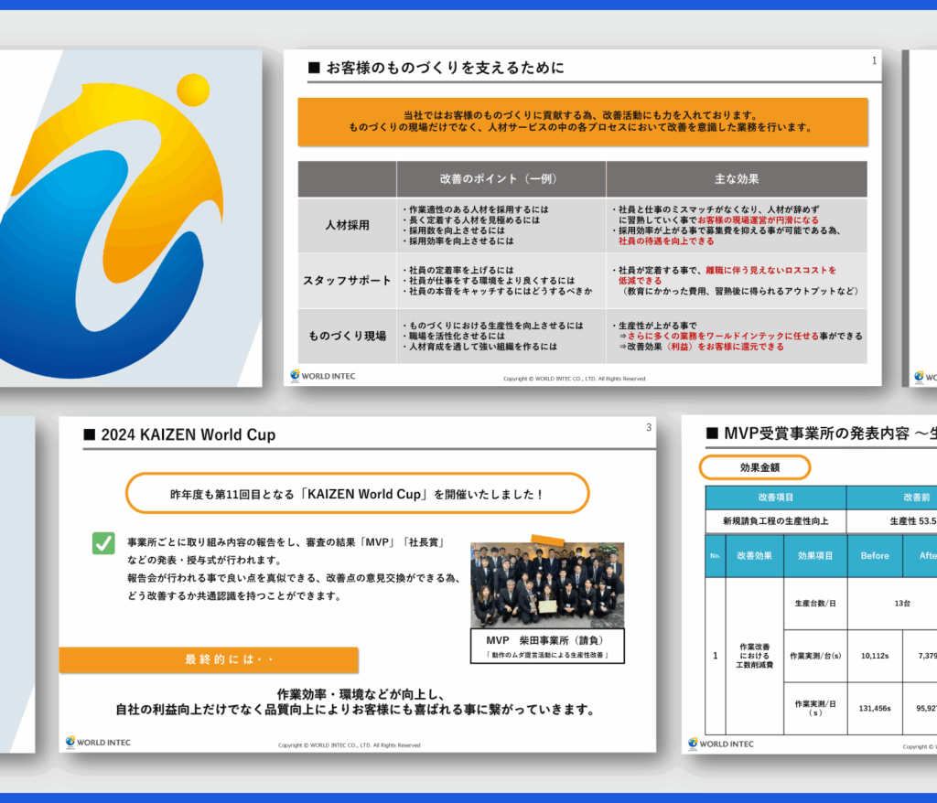937x803 pixels.
Task: Click the value 131,456s
Action: coord(875,709)
